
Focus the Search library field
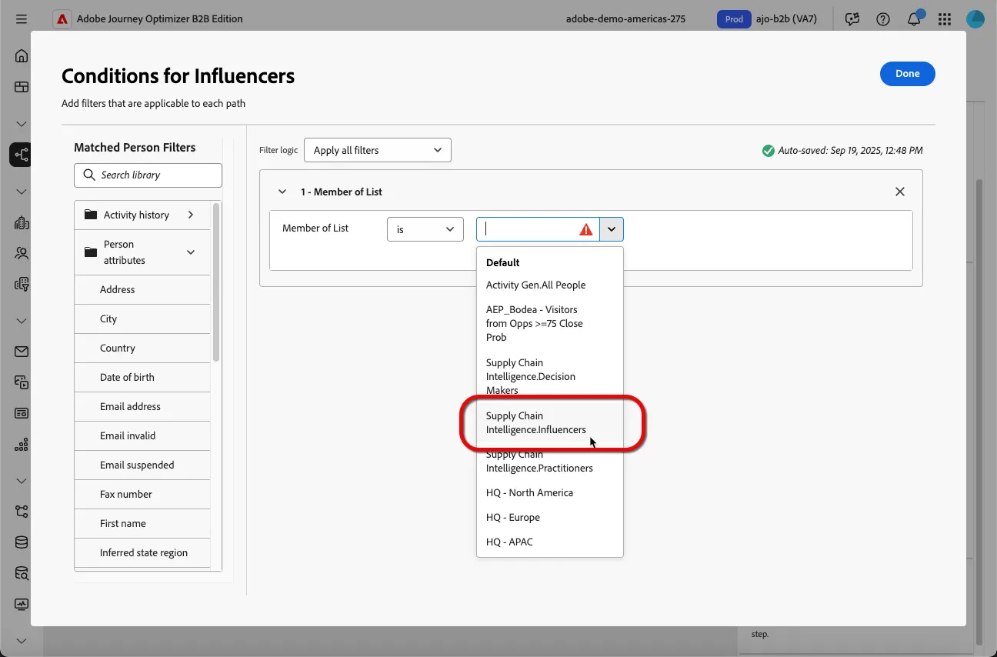(x=148, y=175)
